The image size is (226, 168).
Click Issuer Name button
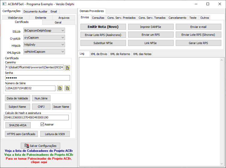(61, 107)
